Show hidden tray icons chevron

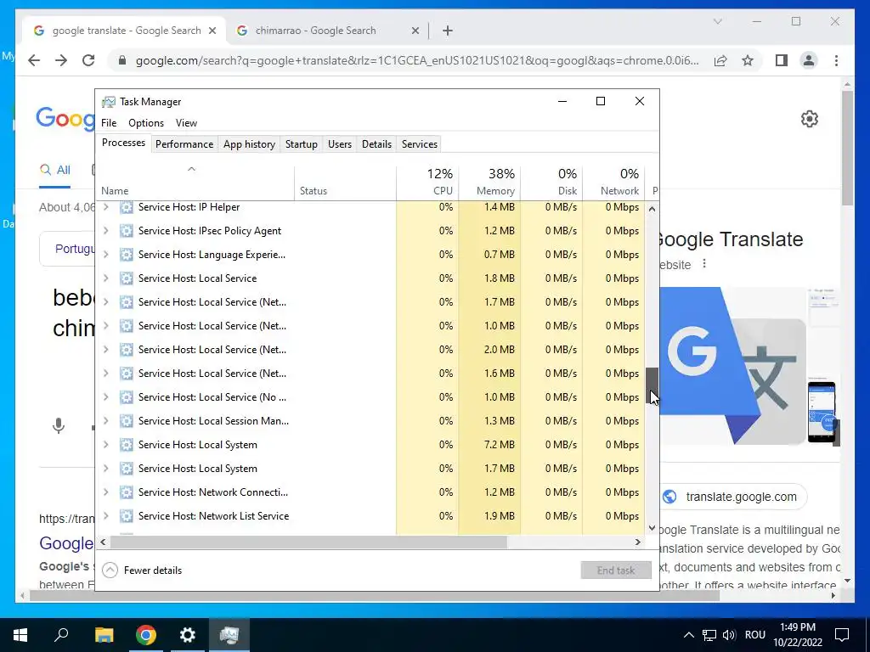[x=688, y=635]
